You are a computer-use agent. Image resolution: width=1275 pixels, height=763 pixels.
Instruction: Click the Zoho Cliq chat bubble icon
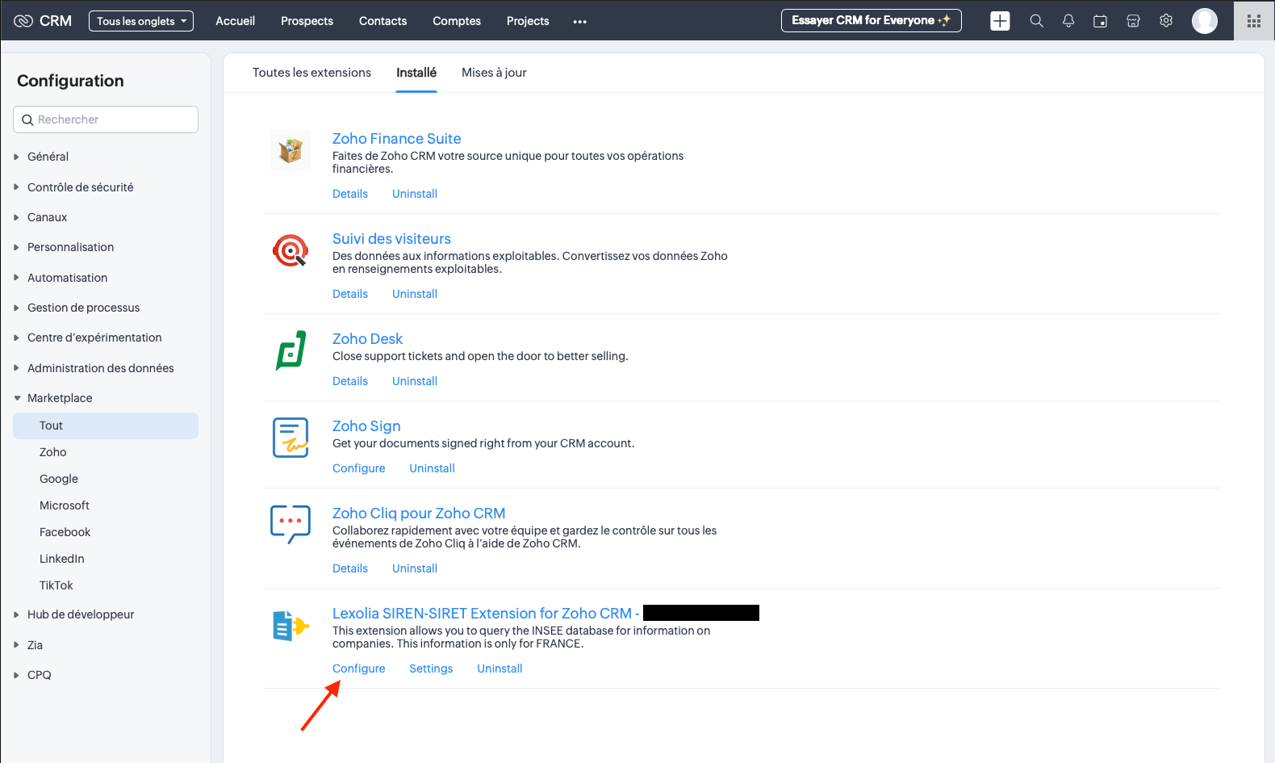(291, 525)
